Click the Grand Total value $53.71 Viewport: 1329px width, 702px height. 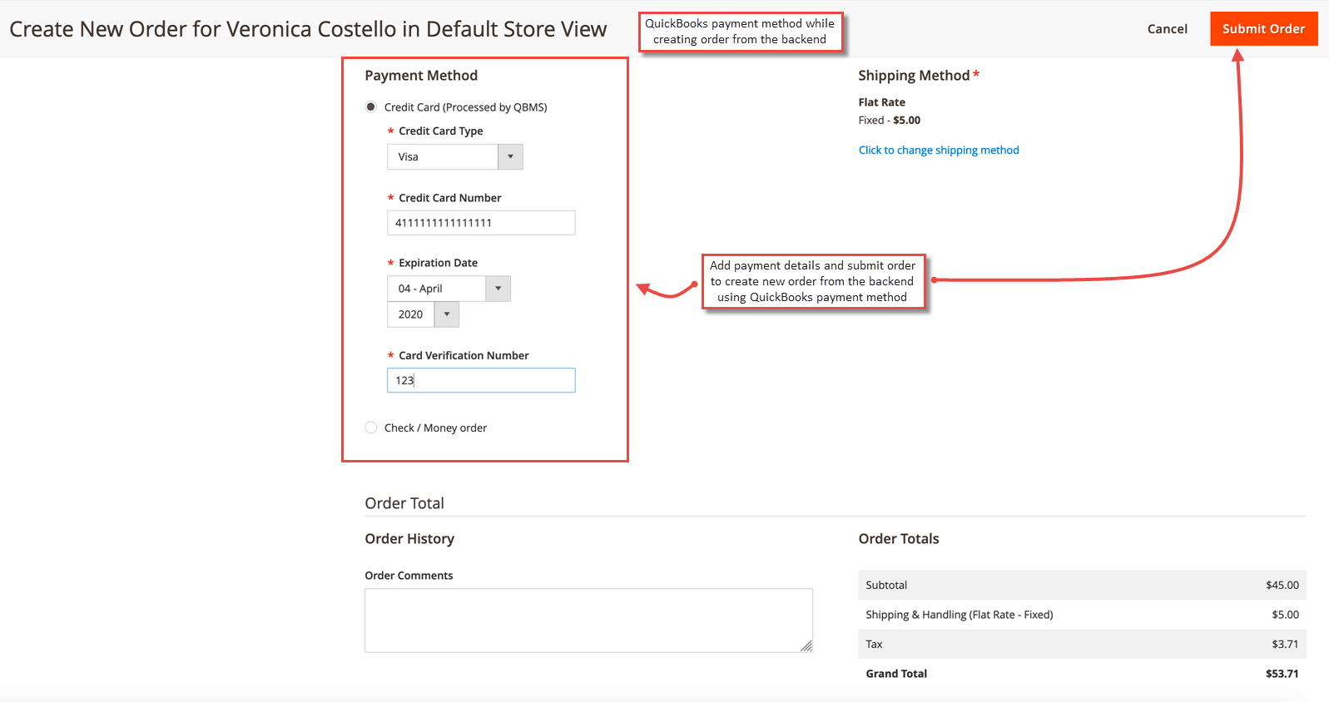1282,674
